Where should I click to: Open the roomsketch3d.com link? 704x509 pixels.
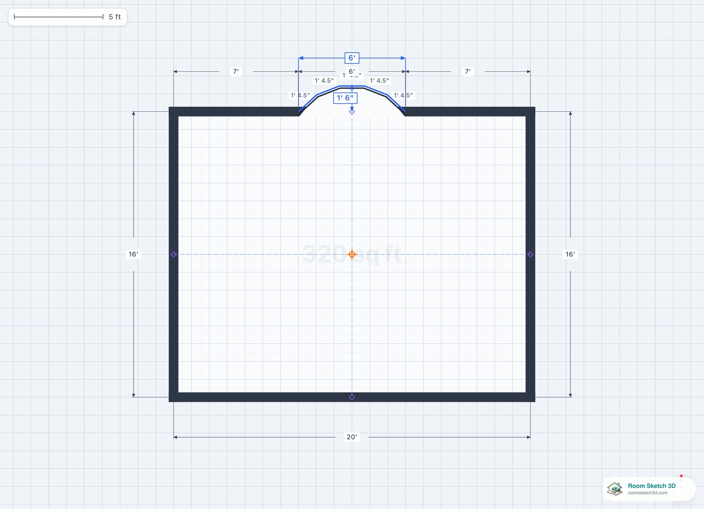click(647, 493)
